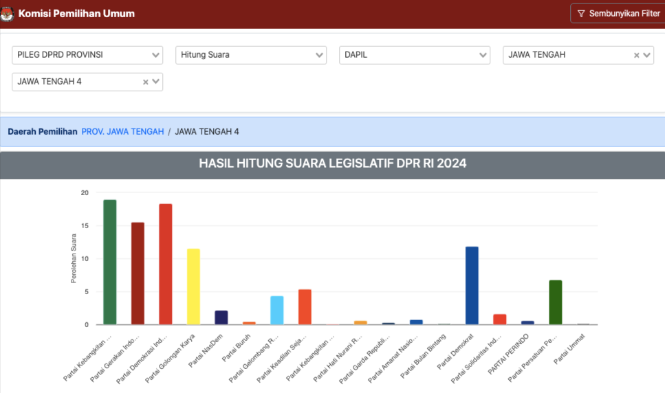This screenshot has width=665, height=393.
Task: Click the orange-red Partai Keadilan Sejahtera bar
Action: click(305, 307)
